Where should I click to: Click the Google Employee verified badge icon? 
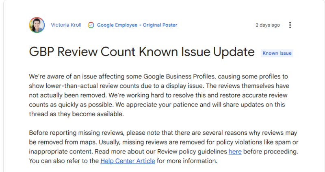point(91,25)
